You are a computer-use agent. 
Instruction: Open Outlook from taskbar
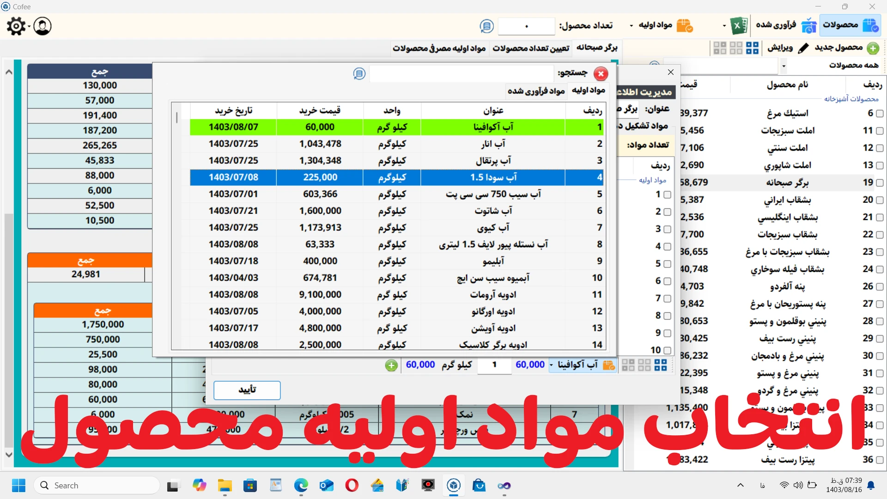[327, 486]
